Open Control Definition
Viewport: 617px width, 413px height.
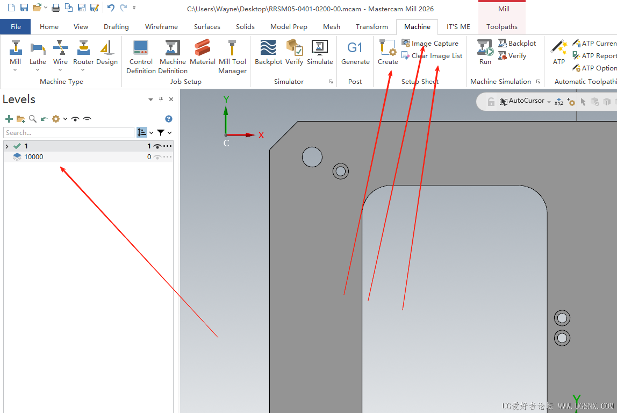(141, 56)
